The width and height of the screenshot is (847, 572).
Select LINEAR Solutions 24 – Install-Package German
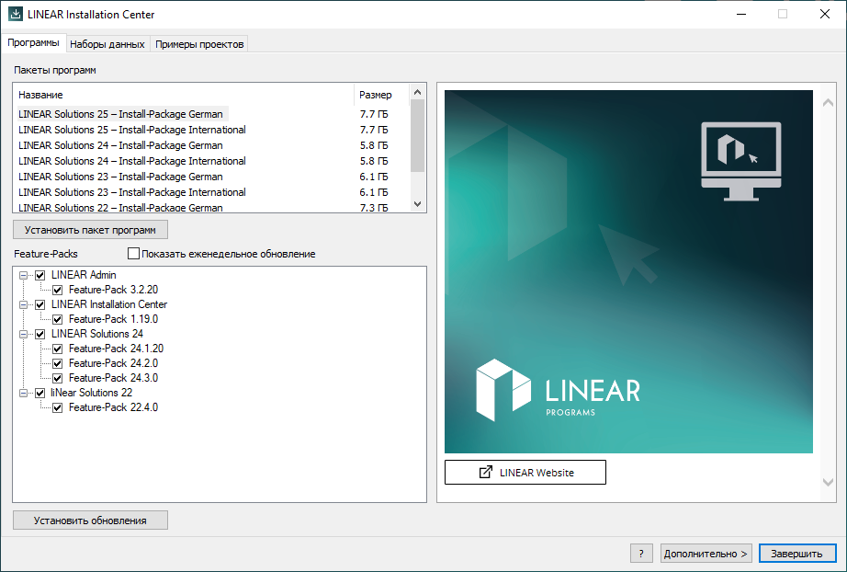(120, 145)
